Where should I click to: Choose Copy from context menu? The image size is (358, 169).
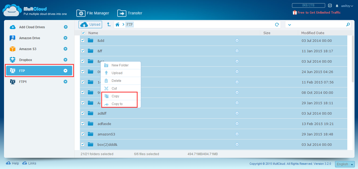120,96
